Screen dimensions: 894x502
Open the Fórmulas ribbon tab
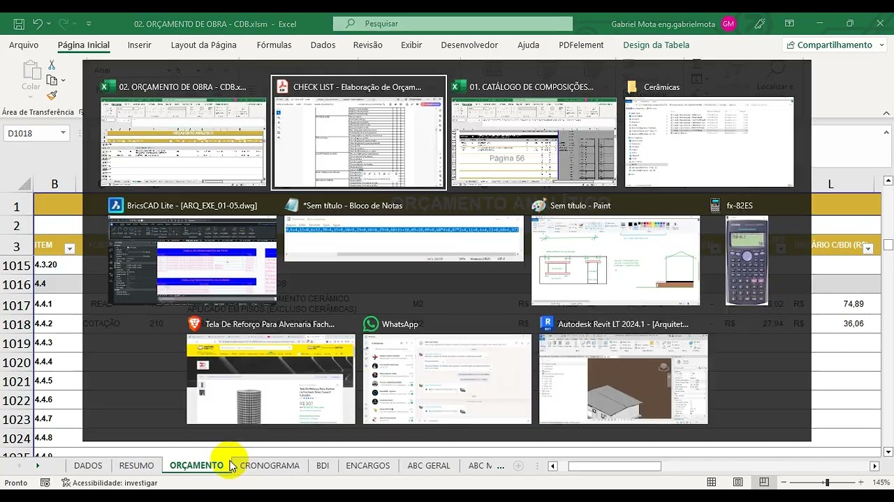point(274,45)
